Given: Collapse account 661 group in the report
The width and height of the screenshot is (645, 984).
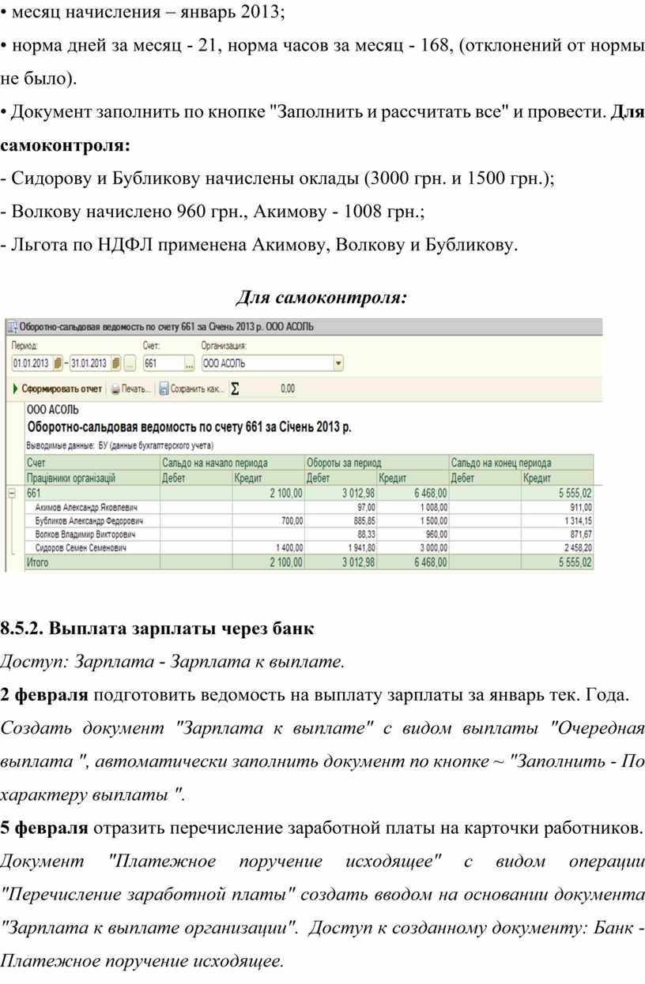Looking at the screenshot, I should pos(12,493).
